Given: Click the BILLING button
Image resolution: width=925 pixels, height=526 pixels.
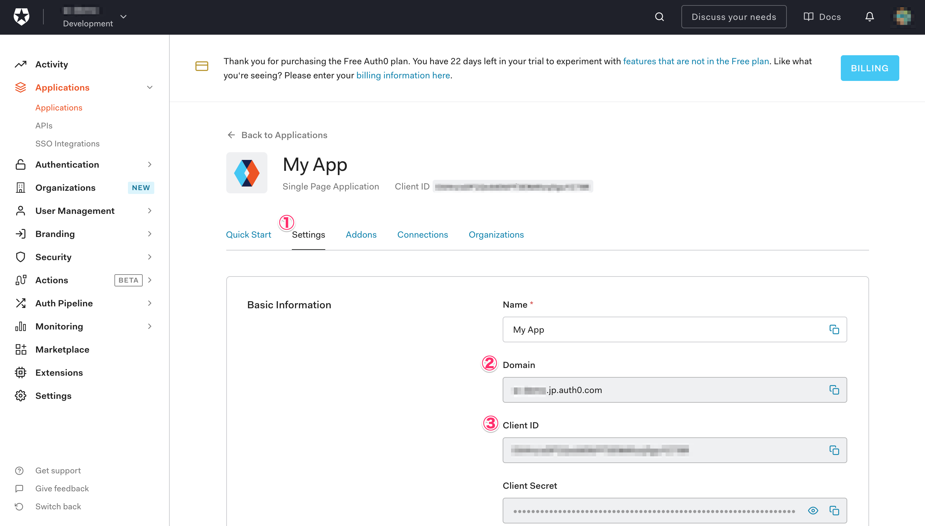Looking at the screenshot, I should pyautogui.click(x=869, y=68).
